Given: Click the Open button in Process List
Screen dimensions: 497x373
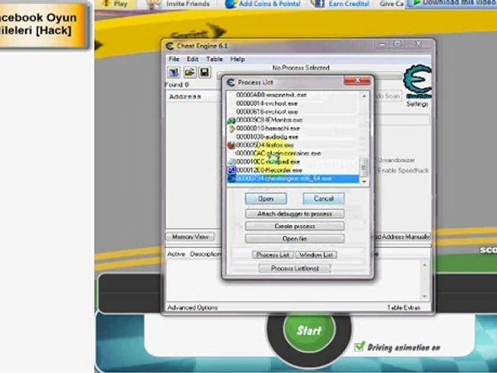Looking at the screenshot, I should click(x=266, y=199).
